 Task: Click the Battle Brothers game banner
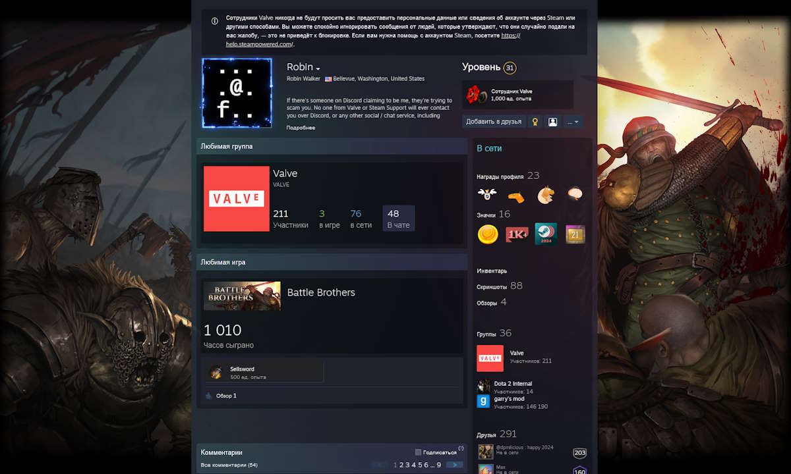pos(242,296)
